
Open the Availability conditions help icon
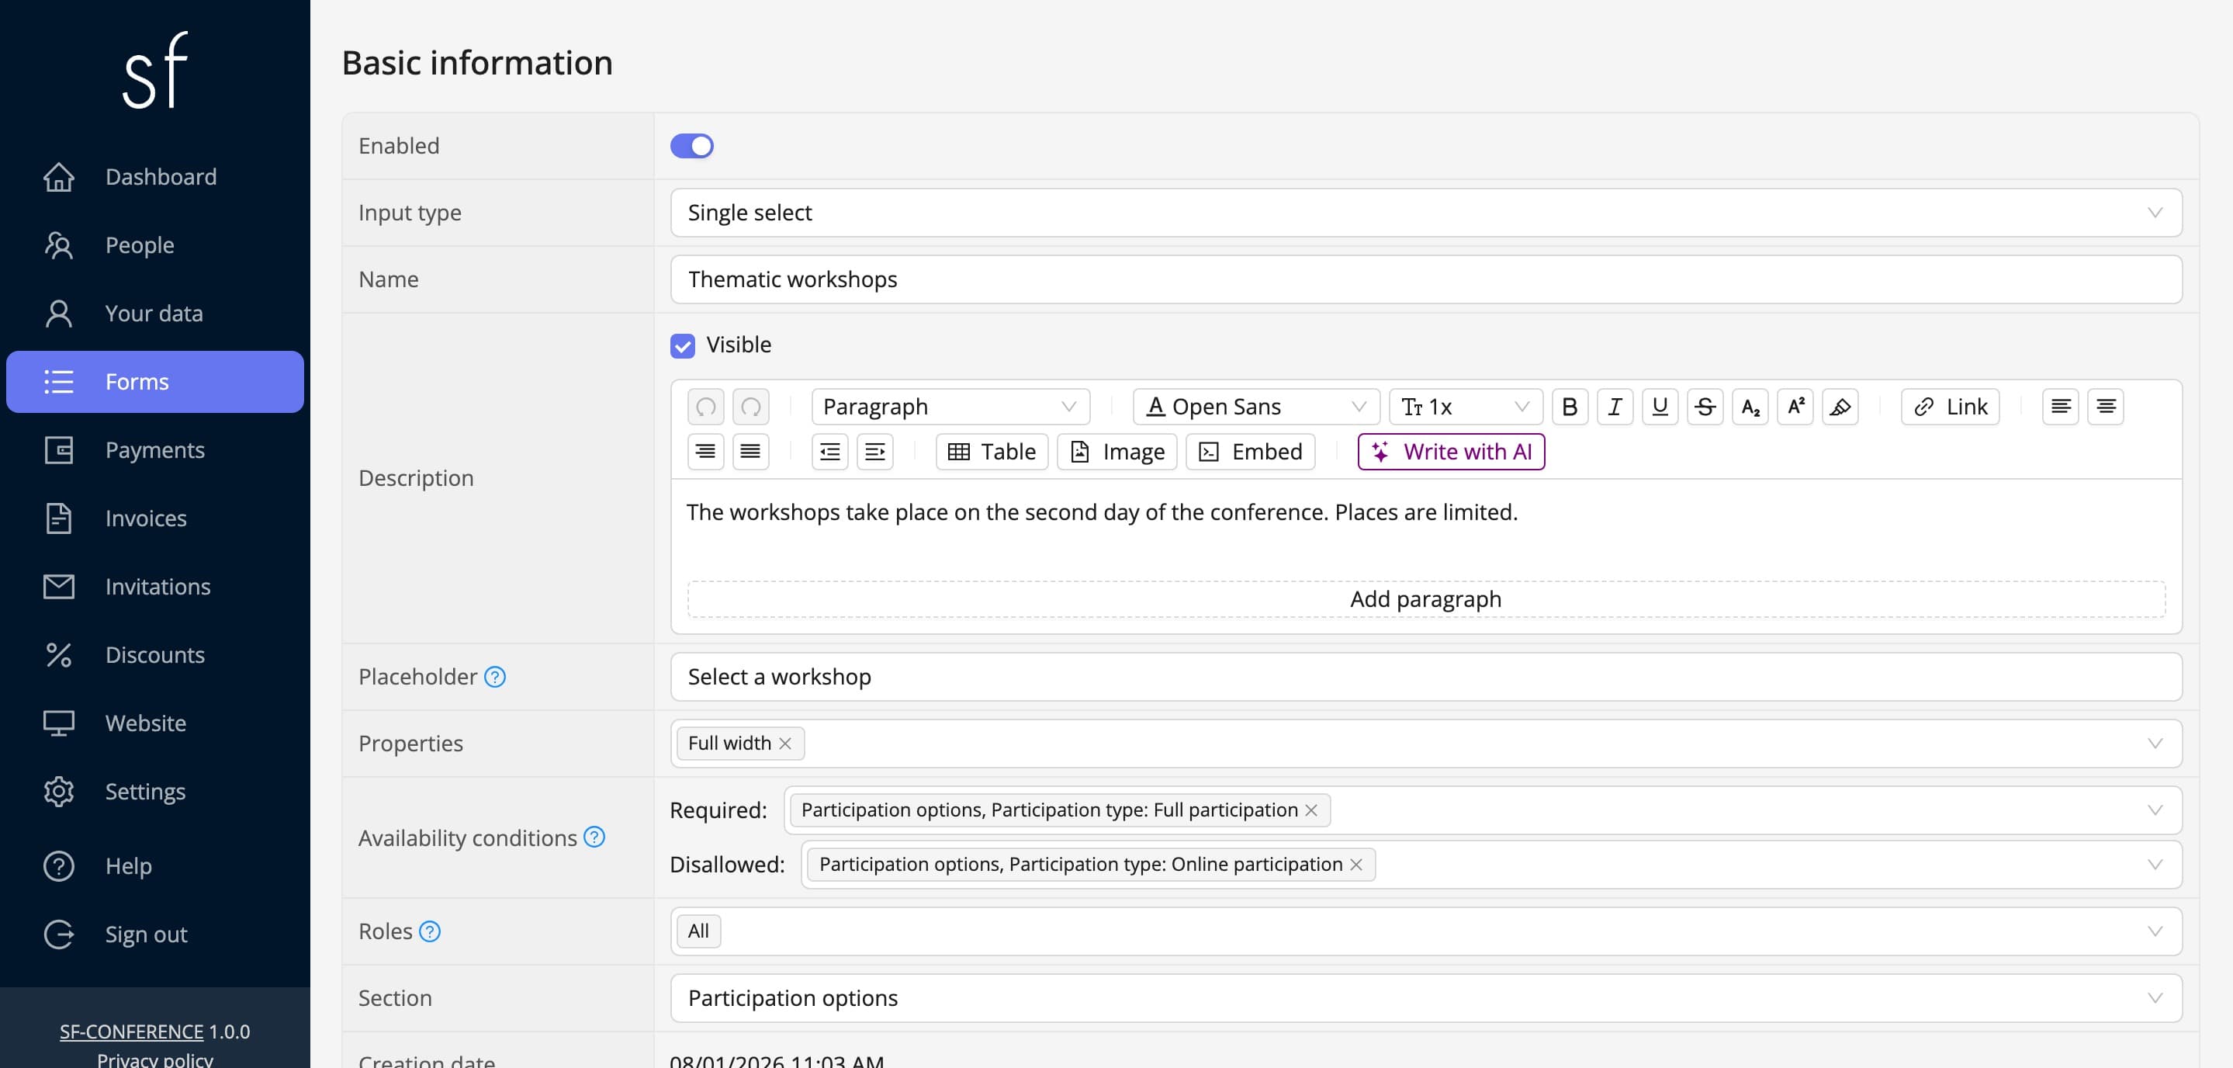pyautogui.click(x=594, y=837)
